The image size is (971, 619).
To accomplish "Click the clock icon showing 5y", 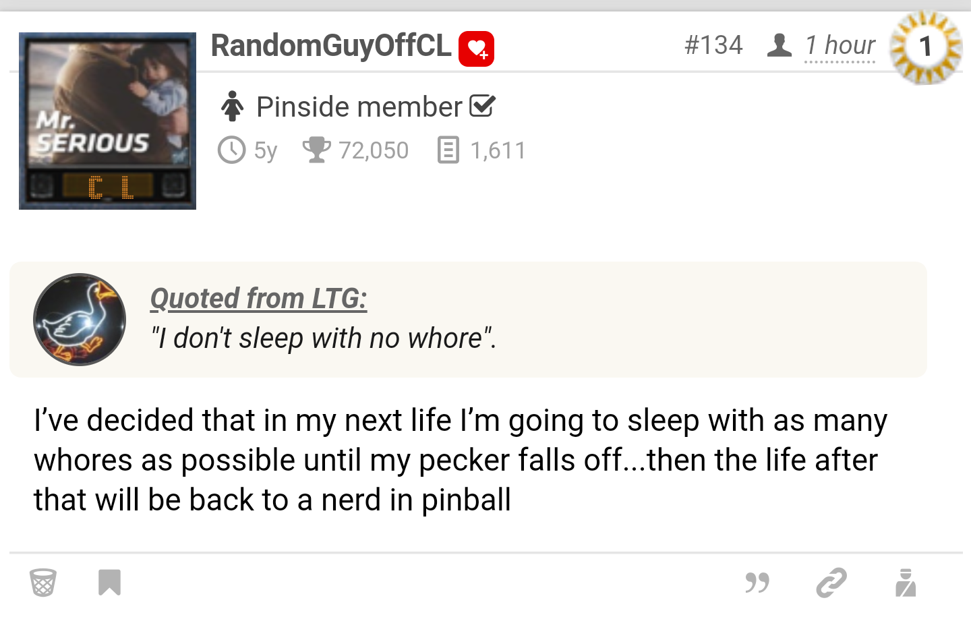I will pyautogui.click(x=231, y=150).
